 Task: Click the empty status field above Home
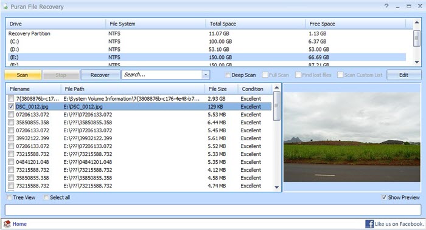(213, 210)
